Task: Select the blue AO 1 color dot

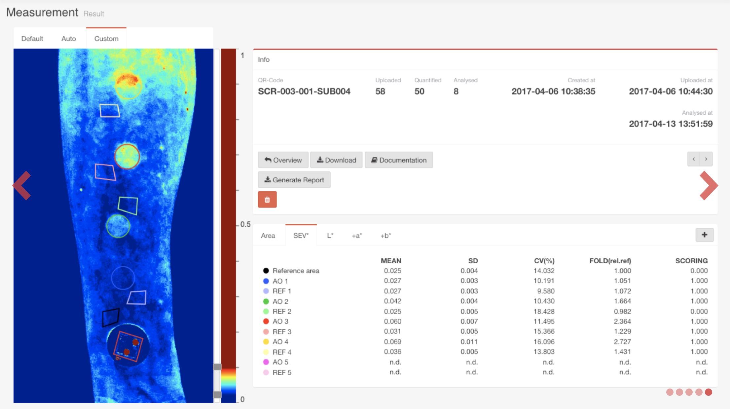Action: 266,281
